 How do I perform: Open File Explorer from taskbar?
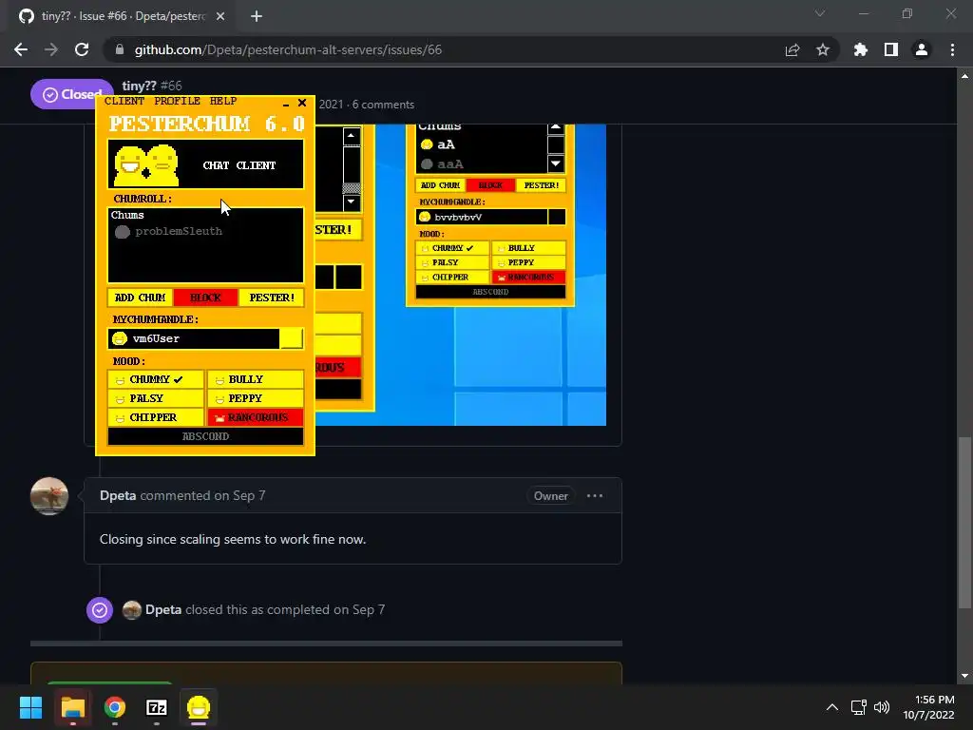72,707
